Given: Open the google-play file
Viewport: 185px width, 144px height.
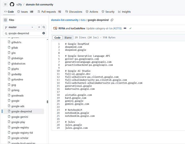Looking at the screenshot, I should coord(18,122).
